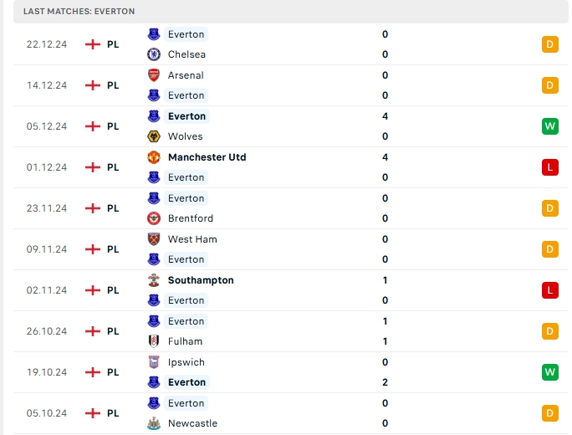The image size is (572, 435).
Task: Open the Manchester Utd team link
Action: pyautogui.click(x=207, y=157)
